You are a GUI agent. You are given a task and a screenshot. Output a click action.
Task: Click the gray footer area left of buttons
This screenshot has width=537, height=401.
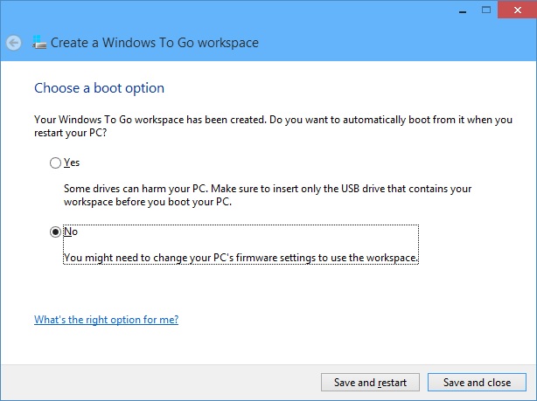point(157,382)
